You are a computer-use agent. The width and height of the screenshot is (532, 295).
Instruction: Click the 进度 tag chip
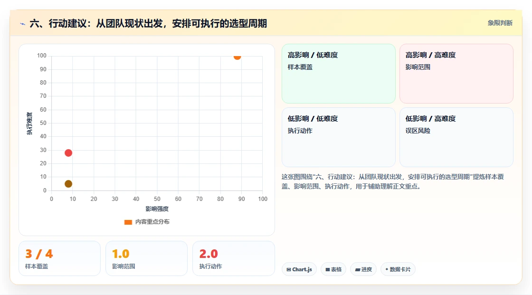tap(363, 269)
